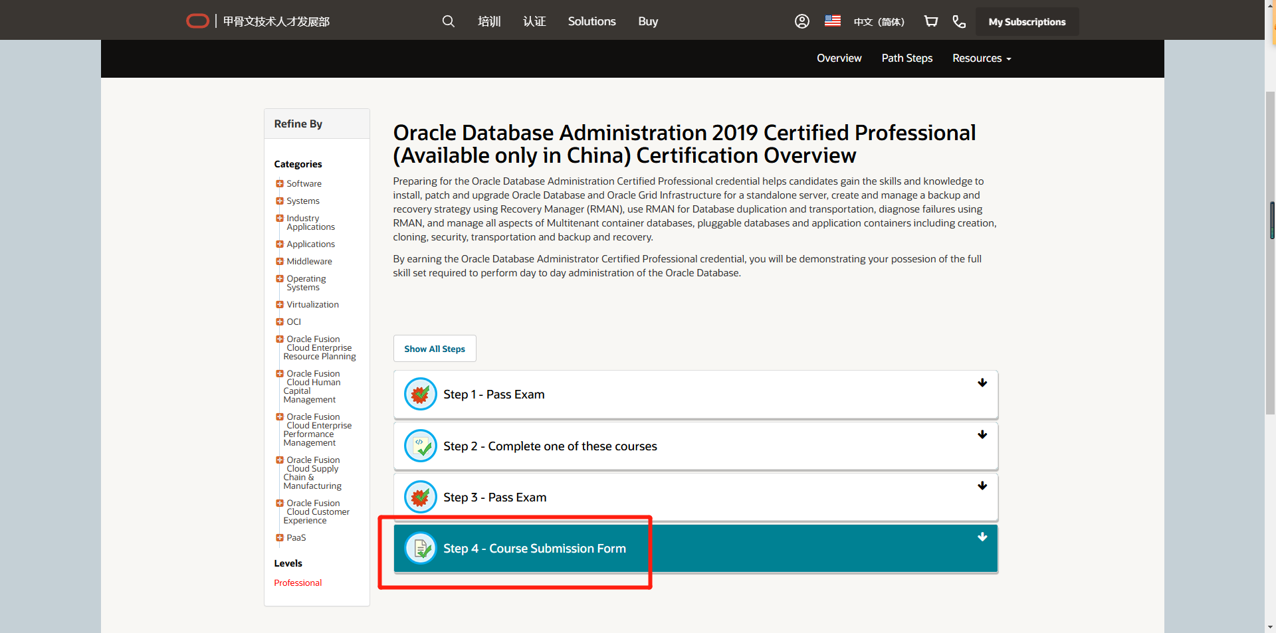Click the phone contact icon
Viewport: 1276px width, 633px height.
958,21
